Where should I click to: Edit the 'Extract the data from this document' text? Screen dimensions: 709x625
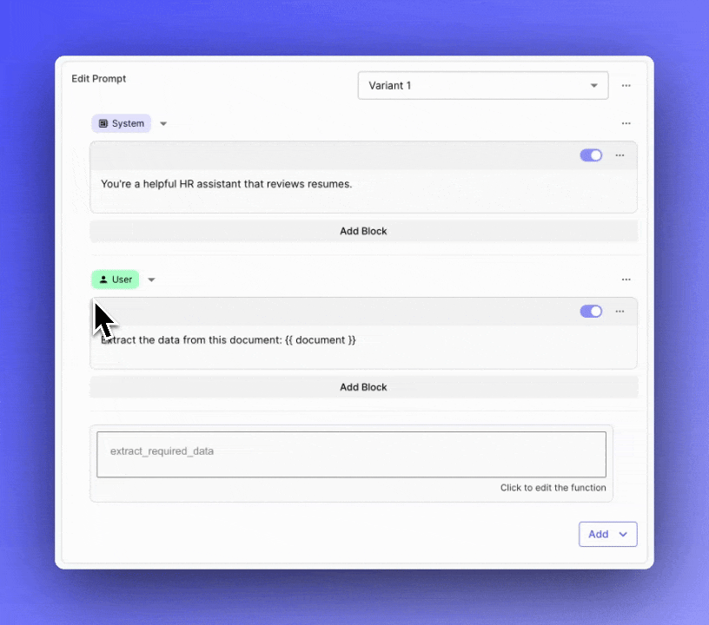(x=229, y=340)
